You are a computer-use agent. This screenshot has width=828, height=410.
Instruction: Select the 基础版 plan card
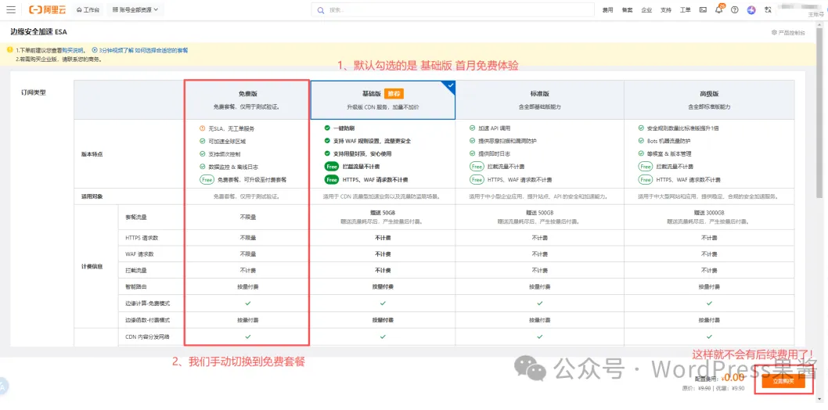383,99
